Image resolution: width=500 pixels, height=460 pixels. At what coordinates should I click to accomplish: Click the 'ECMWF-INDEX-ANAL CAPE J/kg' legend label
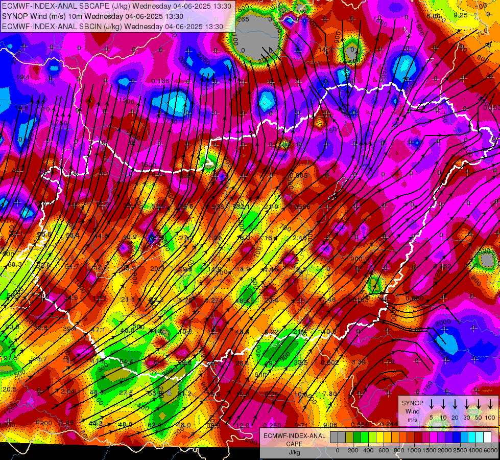(294, 444)
